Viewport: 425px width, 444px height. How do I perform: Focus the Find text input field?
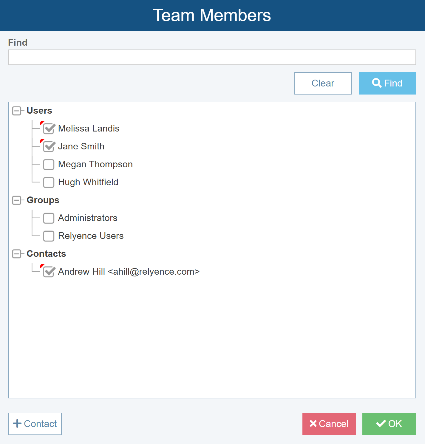click(x=212, y=57)
